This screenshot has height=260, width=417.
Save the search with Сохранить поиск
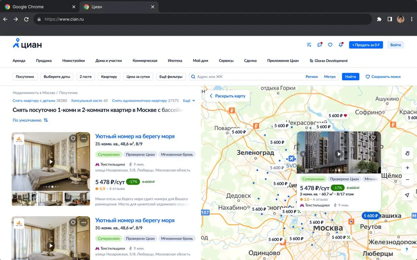(383, 77)
